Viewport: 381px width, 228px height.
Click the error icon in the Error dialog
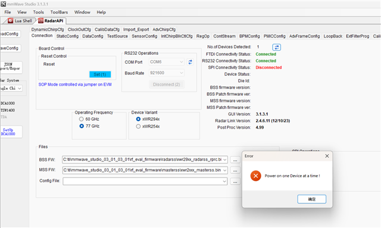255,176
